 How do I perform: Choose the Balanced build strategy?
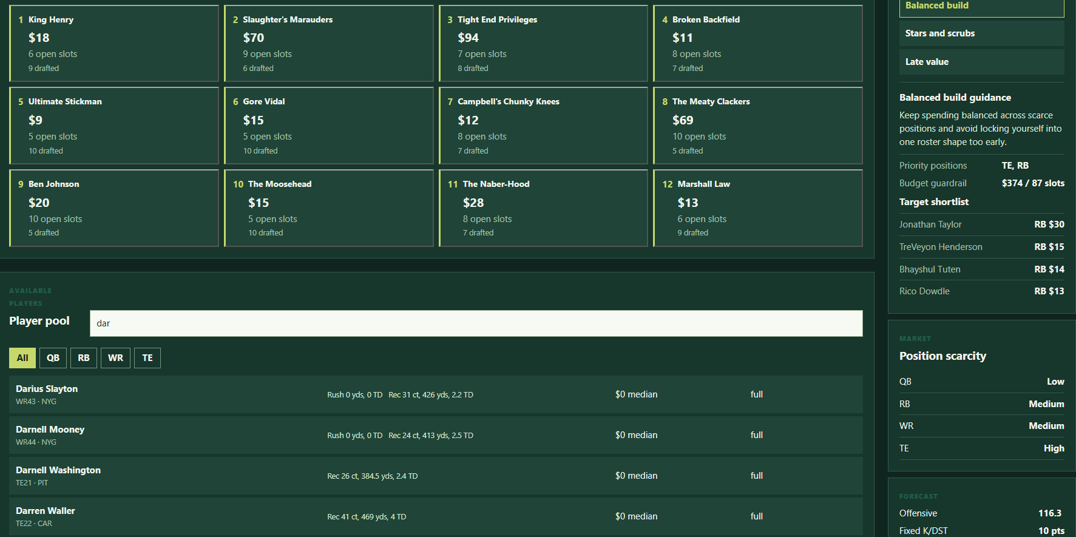click(x=981, y=7)
